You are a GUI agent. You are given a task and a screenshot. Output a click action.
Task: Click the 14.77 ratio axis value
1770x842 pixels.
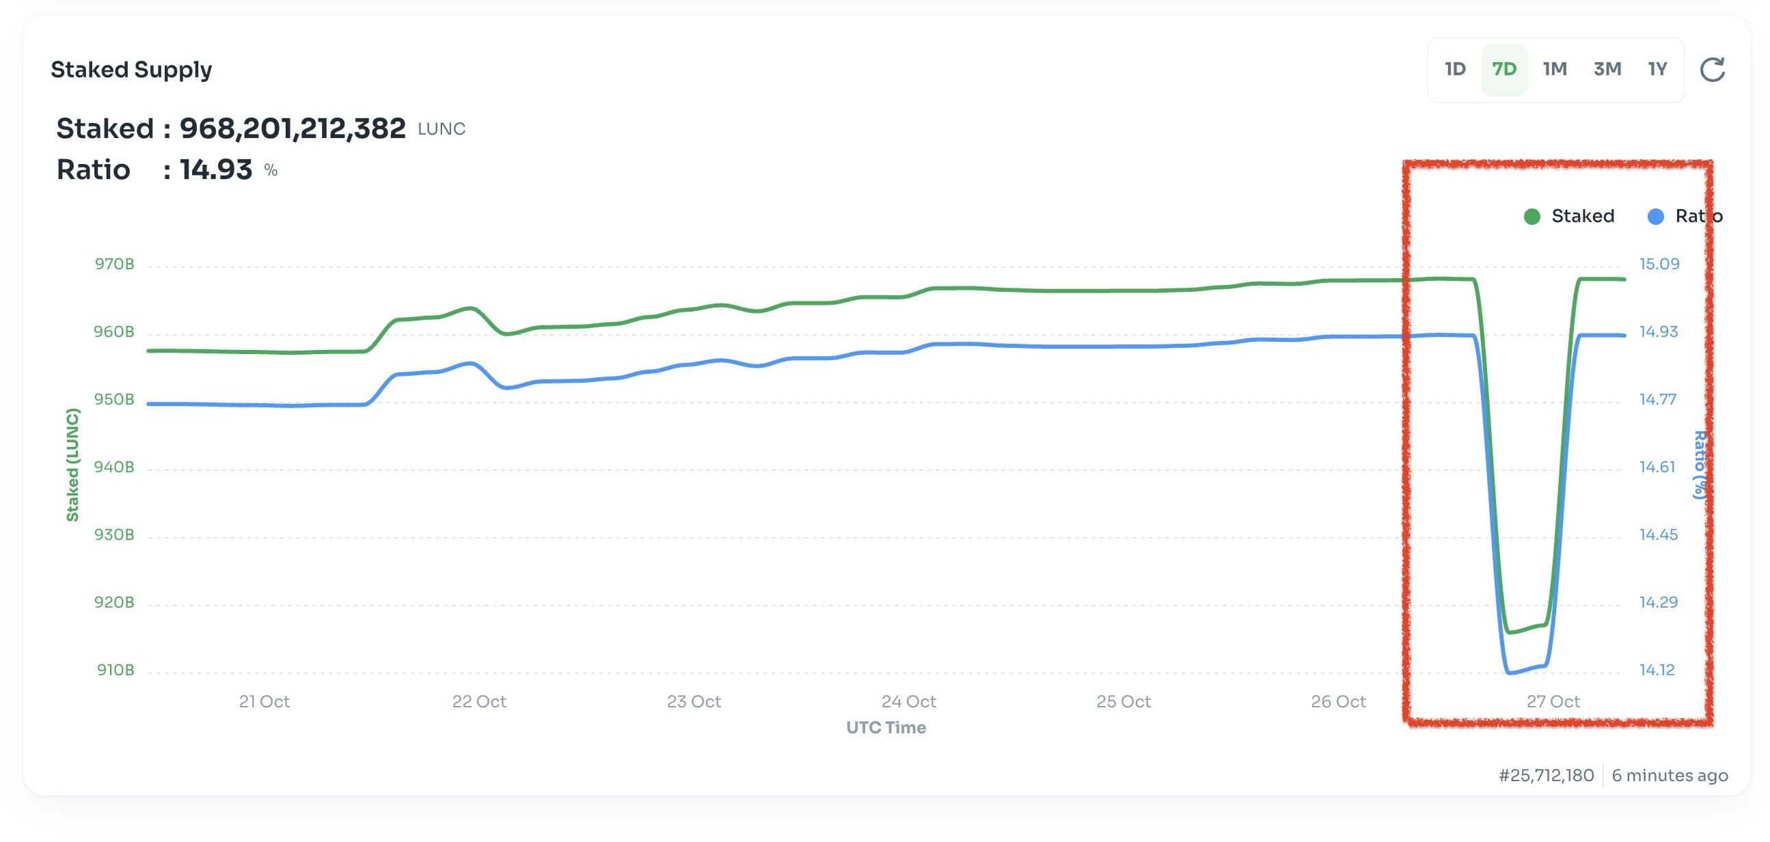pos(1658,400)
